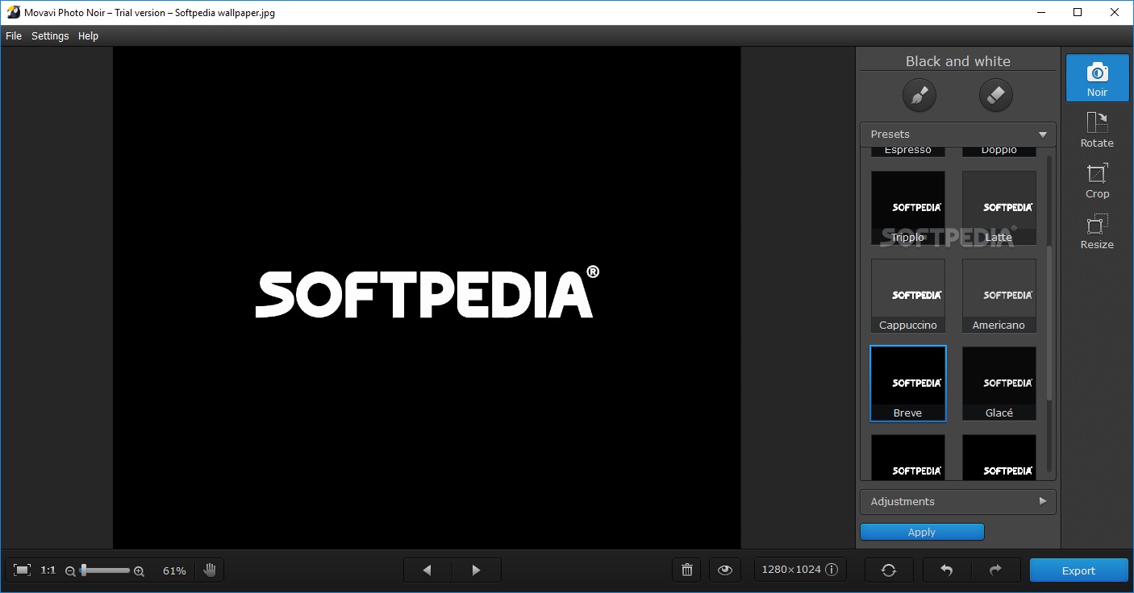Click the Apply button
This screenshot has width=1134, height=593.
point(922,532)
